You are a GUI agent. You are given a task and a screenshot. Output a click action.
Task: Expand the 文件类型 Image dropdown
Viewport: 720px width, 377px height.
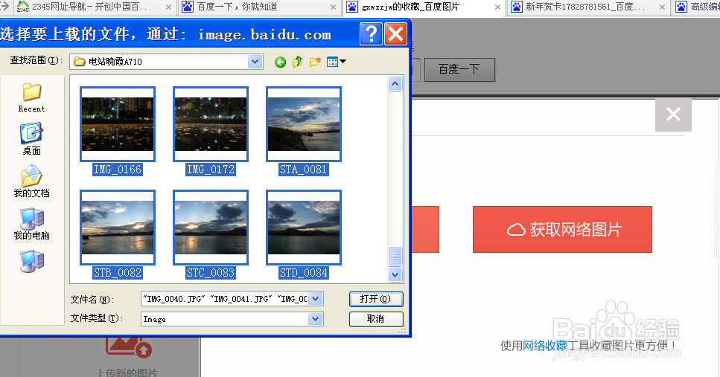(315, 319)
